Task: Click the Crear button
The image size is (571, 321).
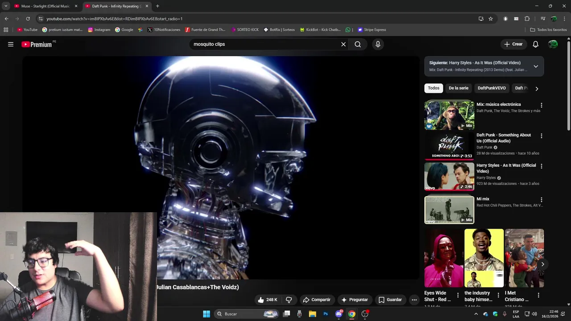Action: coord(513,44)
